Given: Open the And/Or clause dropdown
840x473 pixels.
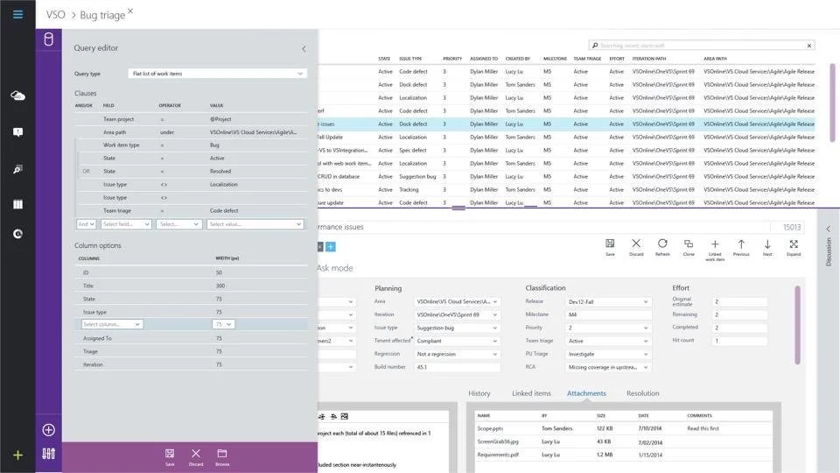Looking at the screenshot, I should coord(86,224).
